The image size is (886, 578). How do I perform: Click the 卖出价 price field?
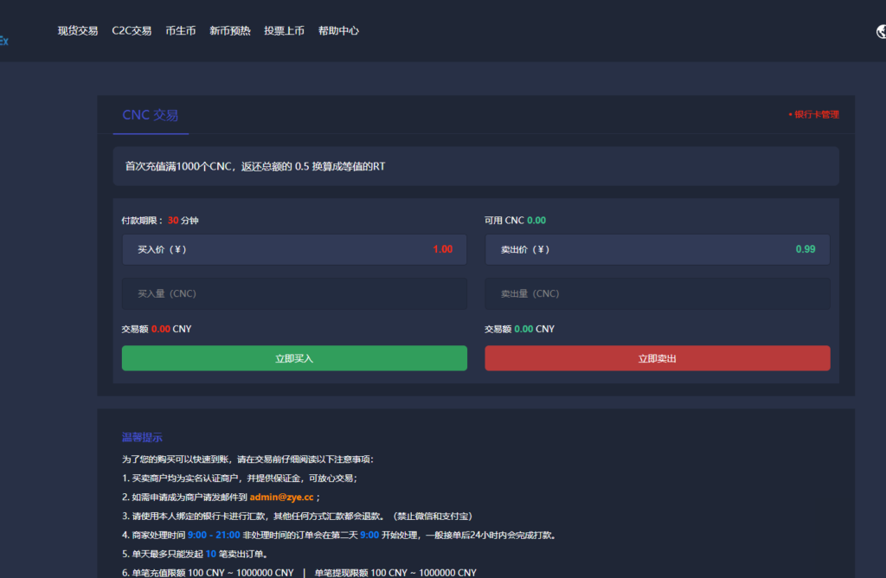click(657, 249)
